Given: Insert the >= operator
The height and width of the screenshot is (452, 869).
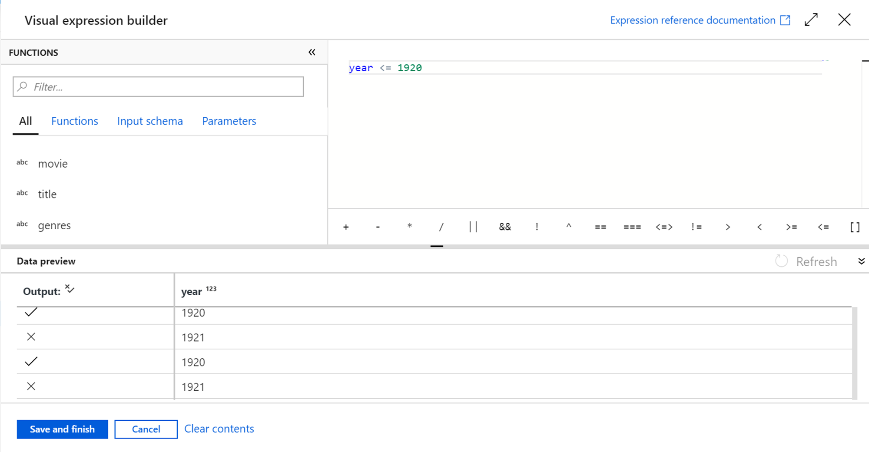Looking at the screenshot, I should (x=792, y=227).
